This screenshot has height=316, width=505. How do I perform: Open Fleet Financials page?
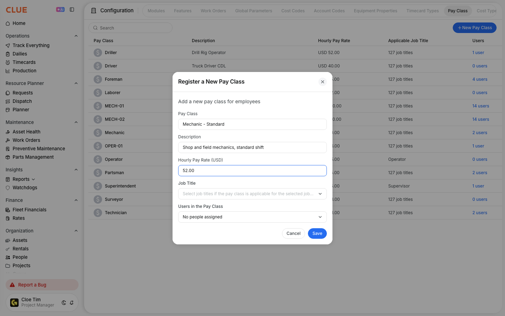[x=29, y=210]
